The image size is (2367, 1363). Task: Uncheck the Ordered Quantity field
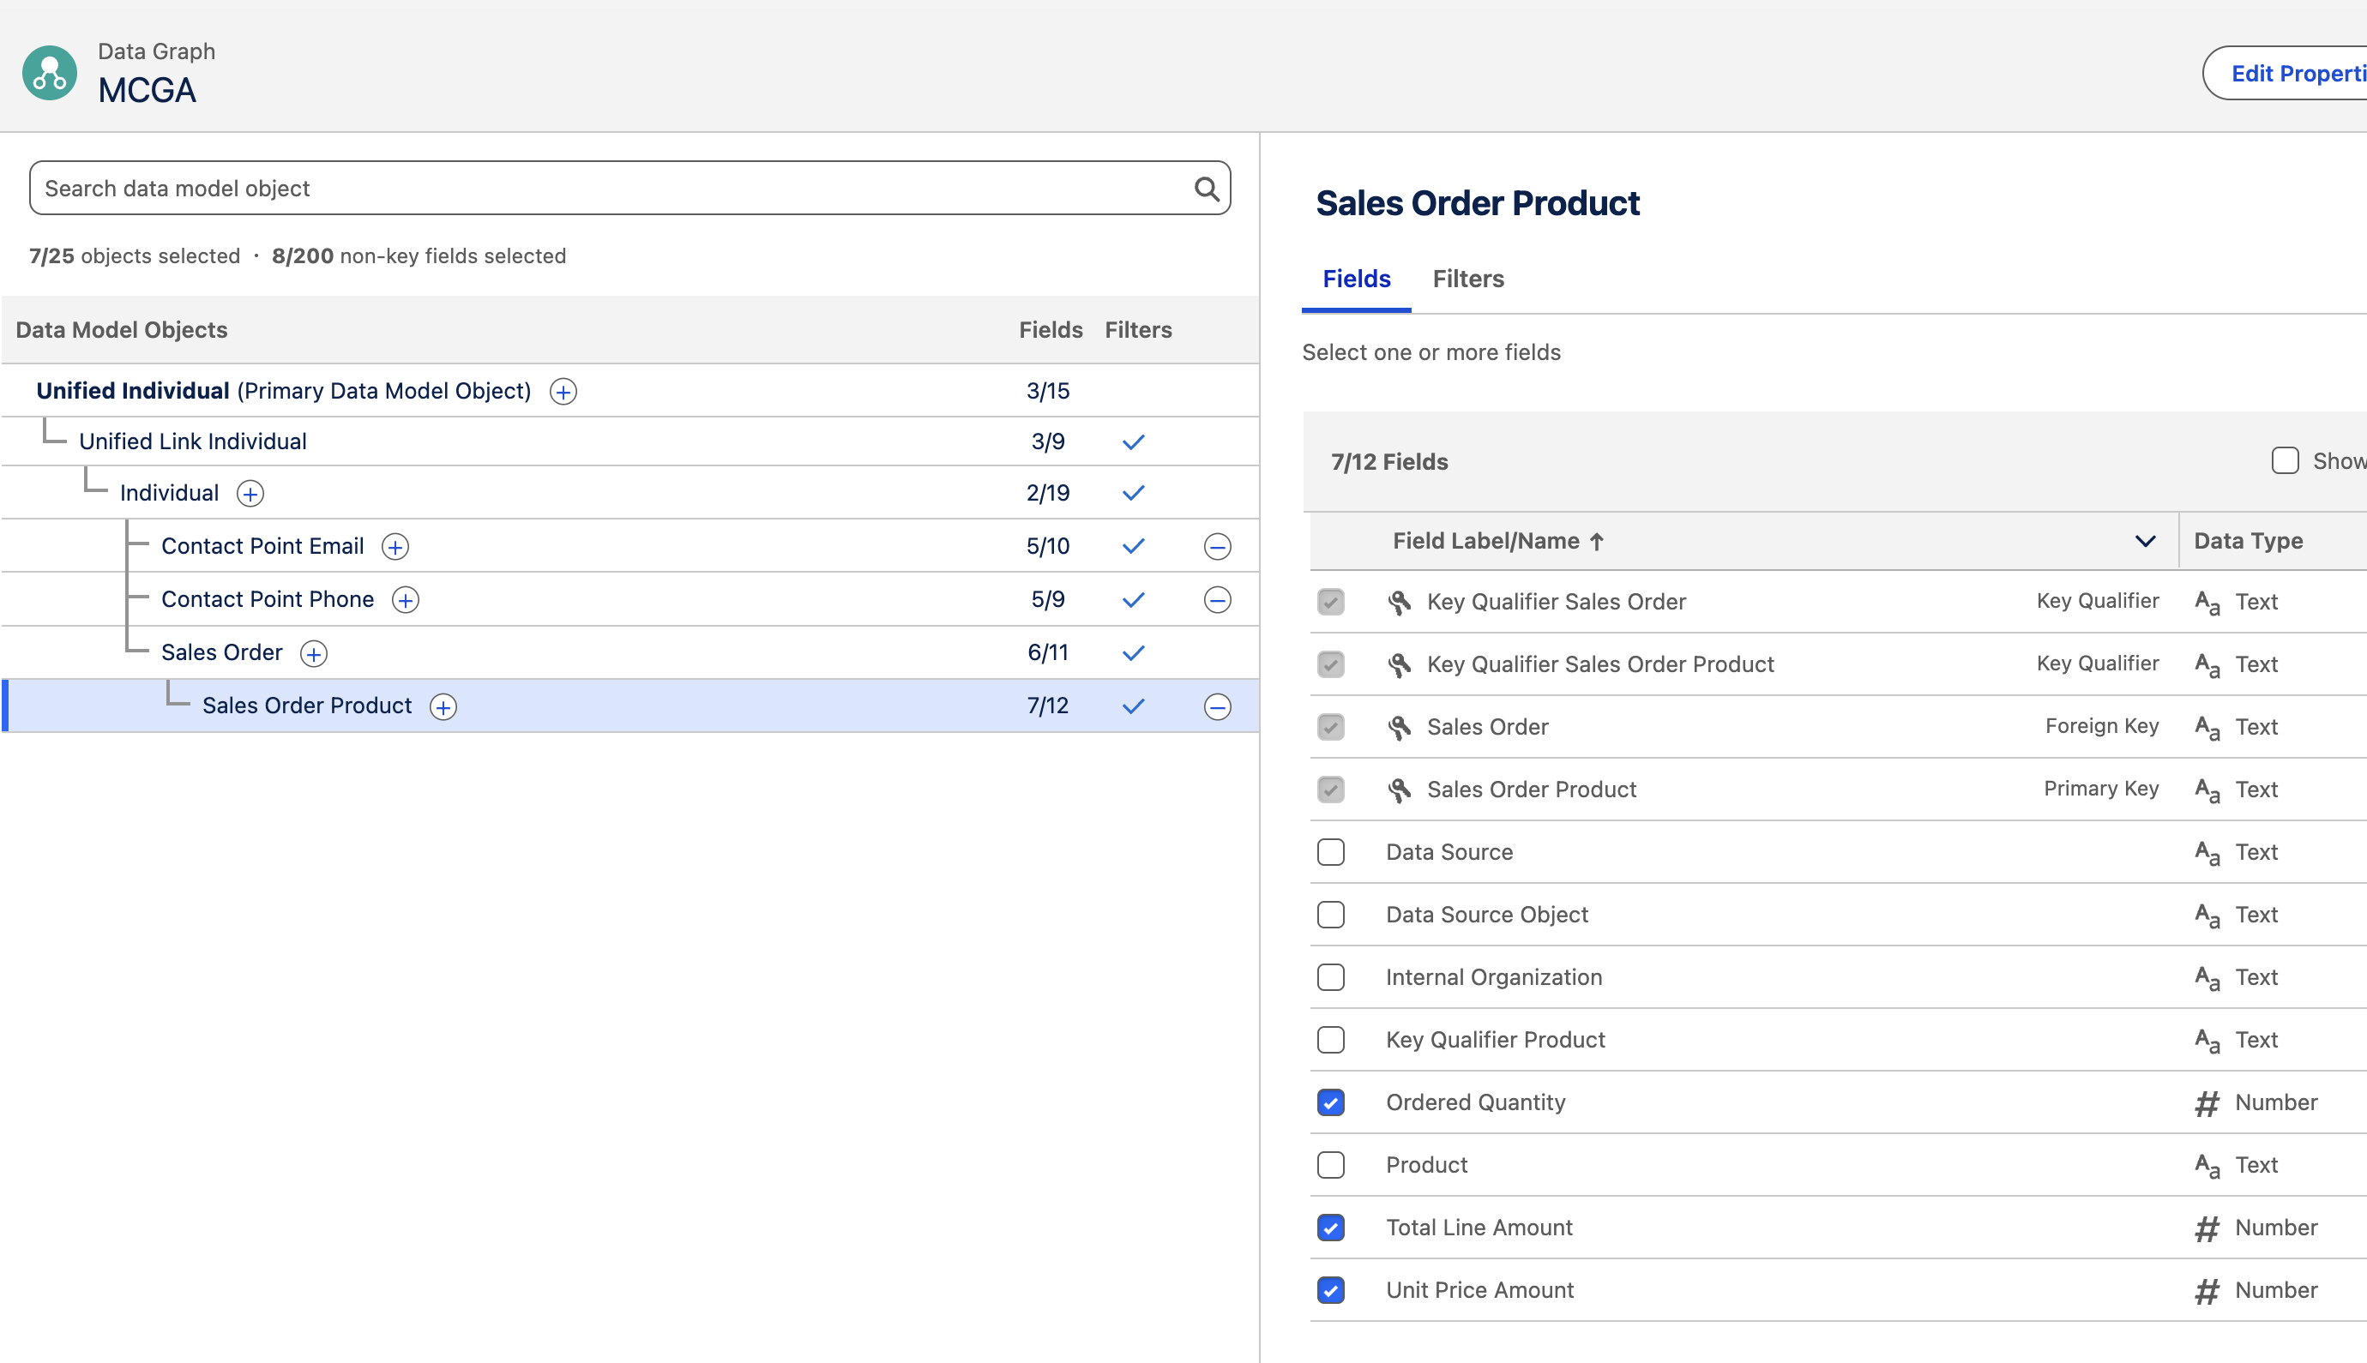1330,1102
